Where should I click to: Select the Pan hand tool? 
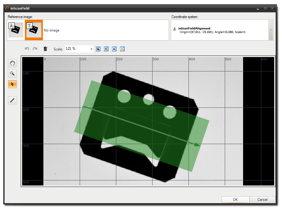[x=12, y=63]
